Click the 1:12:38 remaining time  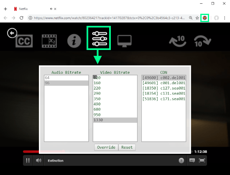200,152
